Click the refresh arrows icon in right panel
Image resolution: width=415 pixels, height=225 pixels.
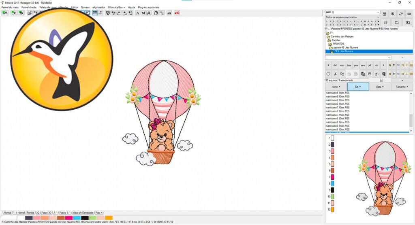point(401,14)
